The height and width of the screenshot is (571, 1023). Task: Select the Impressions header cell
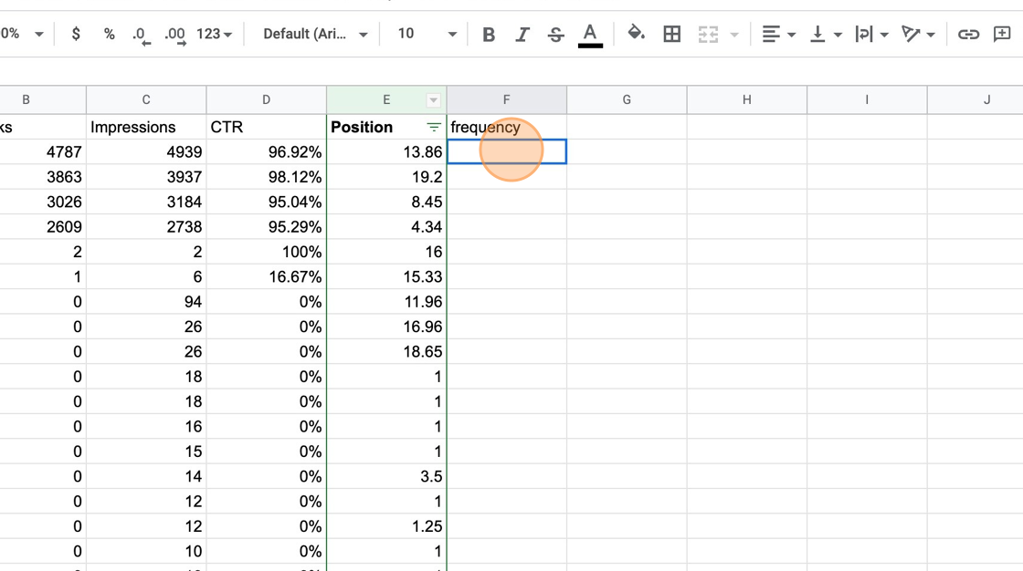pos(146,127)
